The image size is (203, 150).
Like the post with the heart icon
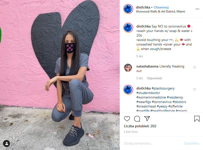(127, 119)
